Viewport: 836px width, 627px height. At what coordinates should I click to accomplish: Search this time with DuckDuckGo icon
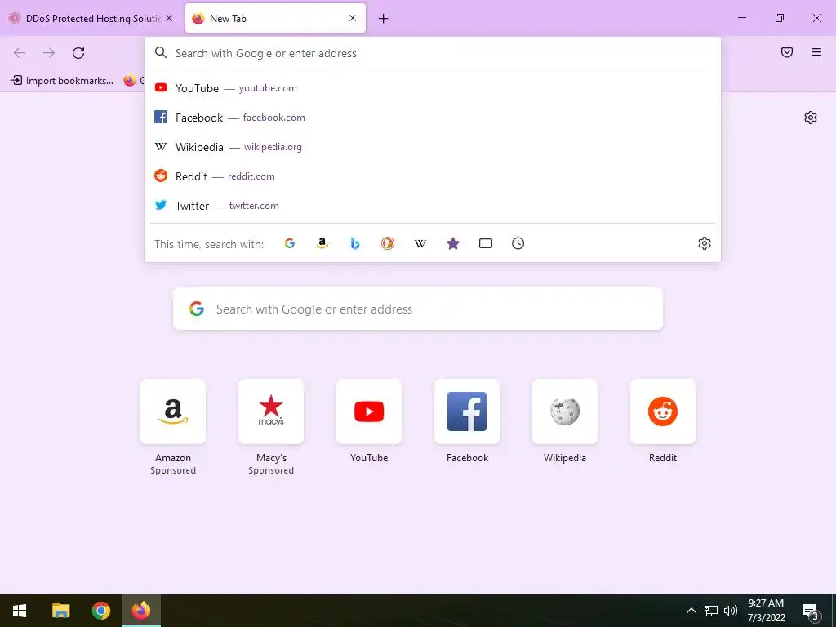click(x=388, y=243)
